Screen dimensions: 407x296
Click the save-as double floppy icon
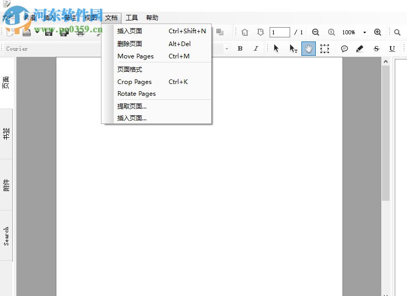(x=64, y=32)
